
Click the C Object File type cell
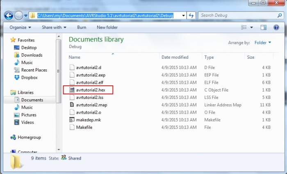point(216,90)
